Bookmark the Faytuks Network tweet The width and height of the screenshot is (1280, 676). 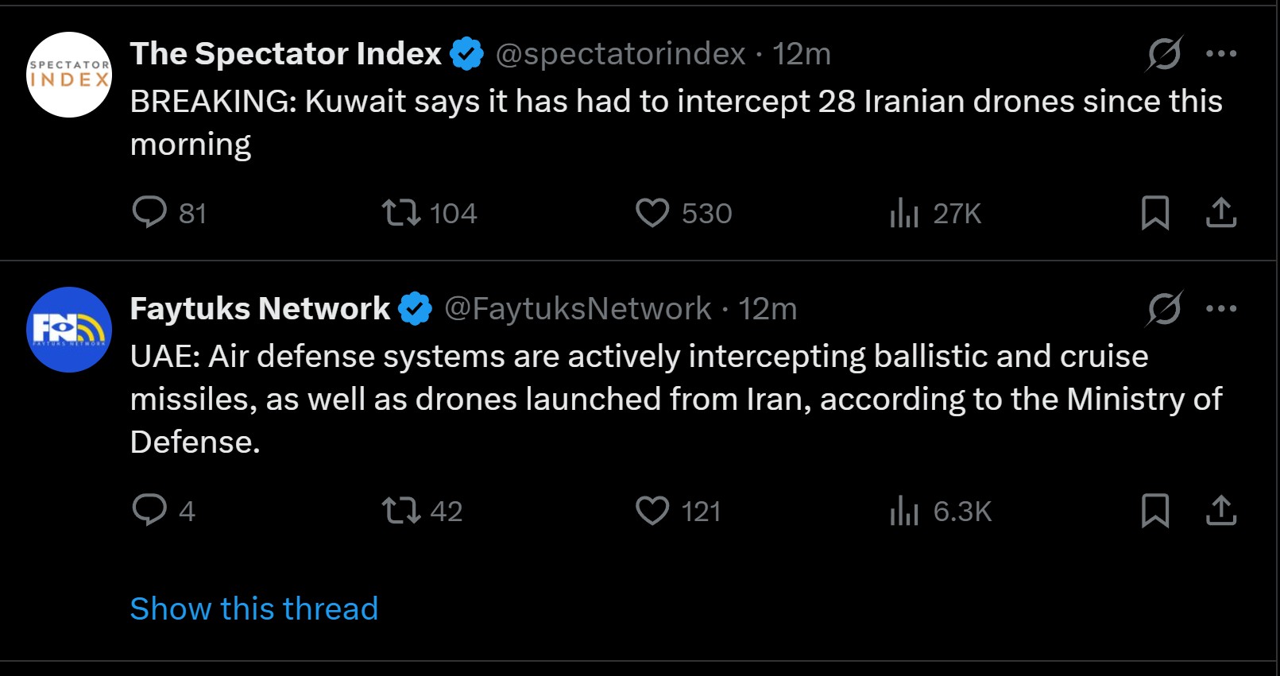tap(1154, 510)
